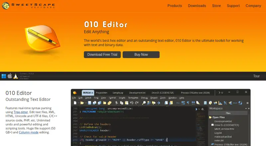The image size is (266, 146).
Task: Click the Undo arrow icon
Action: coord(132,103)
